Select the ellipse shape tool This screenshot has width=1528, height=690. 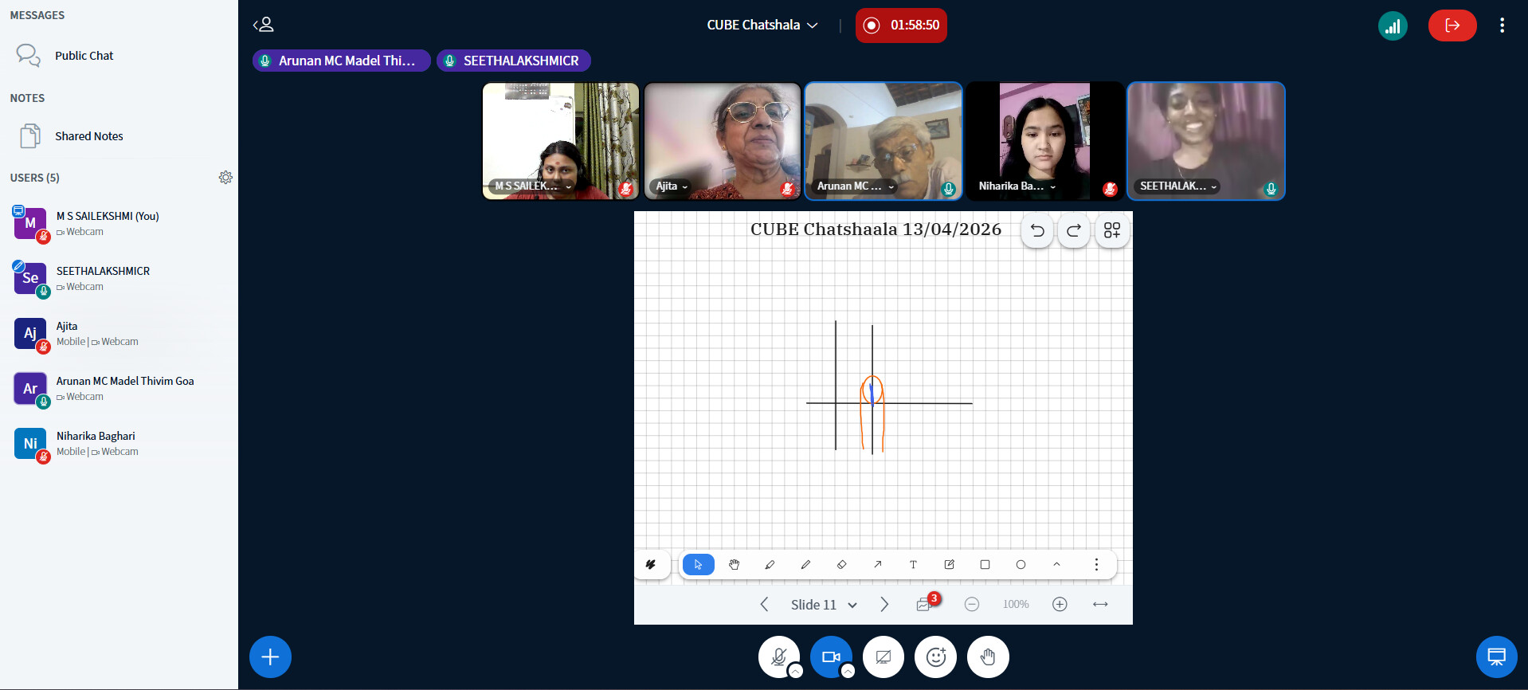(x=1021, y=564)
